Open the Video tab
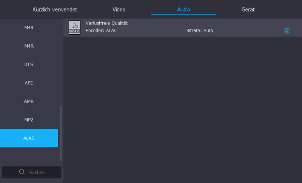This screenshot has height=183, width=302. (119, 9)
